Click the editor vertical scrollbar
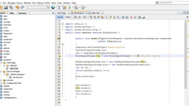This screenshot has width=189, height=106. click(x=185, y=55)
